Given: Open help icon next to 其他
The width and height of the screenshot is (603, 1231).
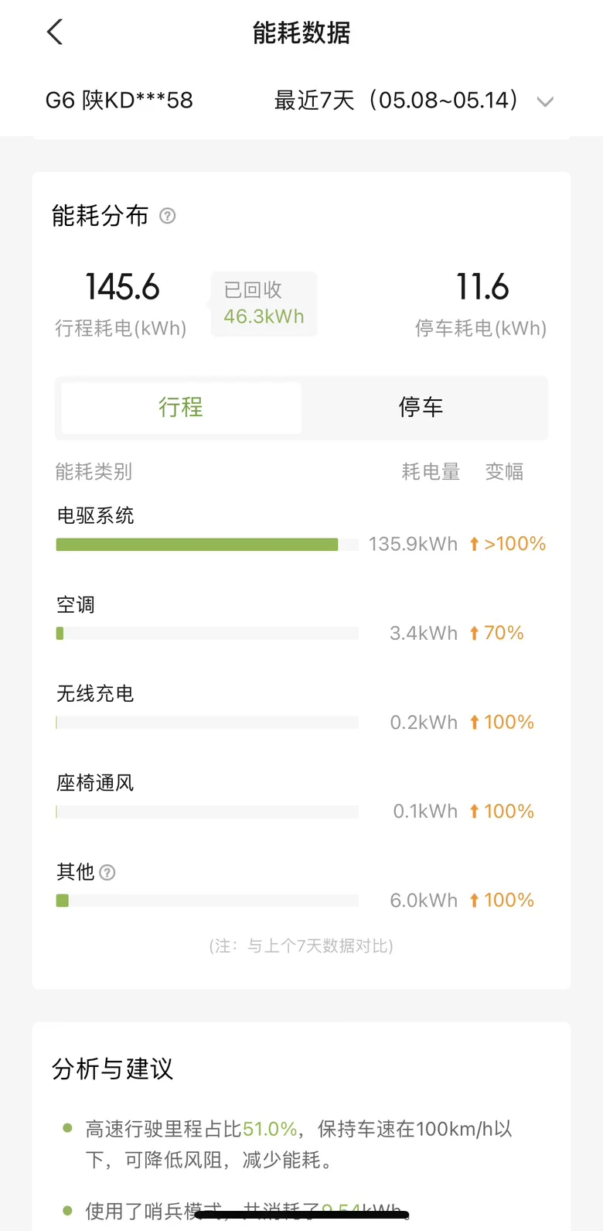Looking at the screenshot, I should 107,873.
